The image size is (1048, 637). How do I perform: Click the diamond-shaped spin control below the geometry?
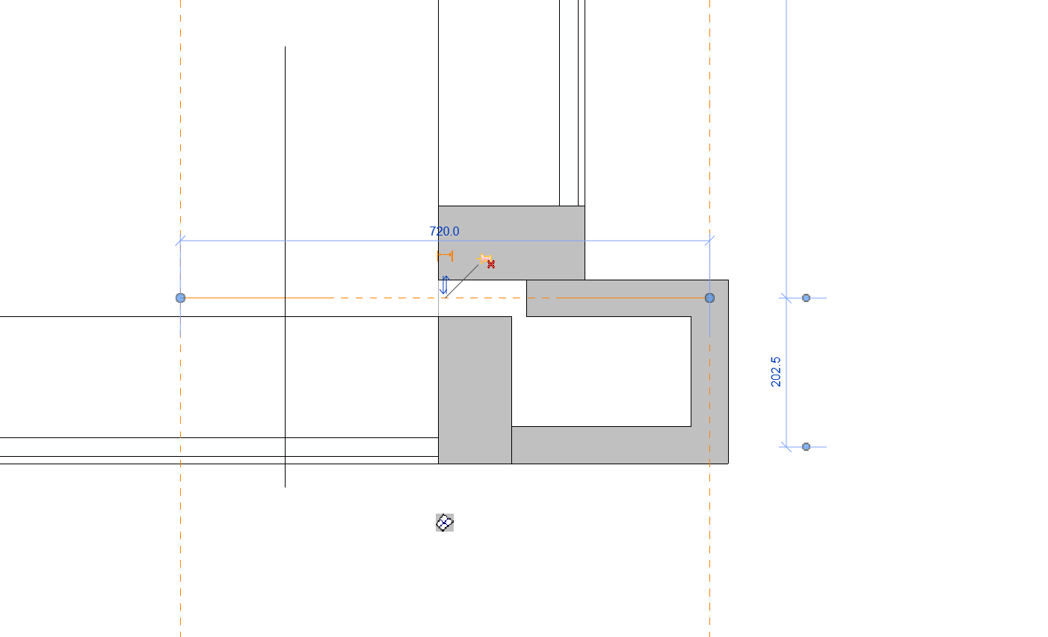(444, 523)
